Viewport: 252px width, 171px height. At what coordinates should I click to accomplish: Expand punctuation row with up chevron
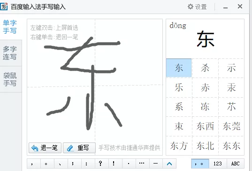(x=169, y=164)
